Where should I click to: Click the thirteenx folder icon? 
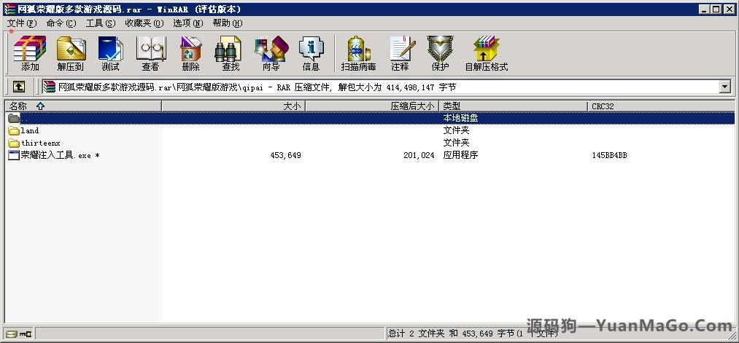(x=14, y=143)
